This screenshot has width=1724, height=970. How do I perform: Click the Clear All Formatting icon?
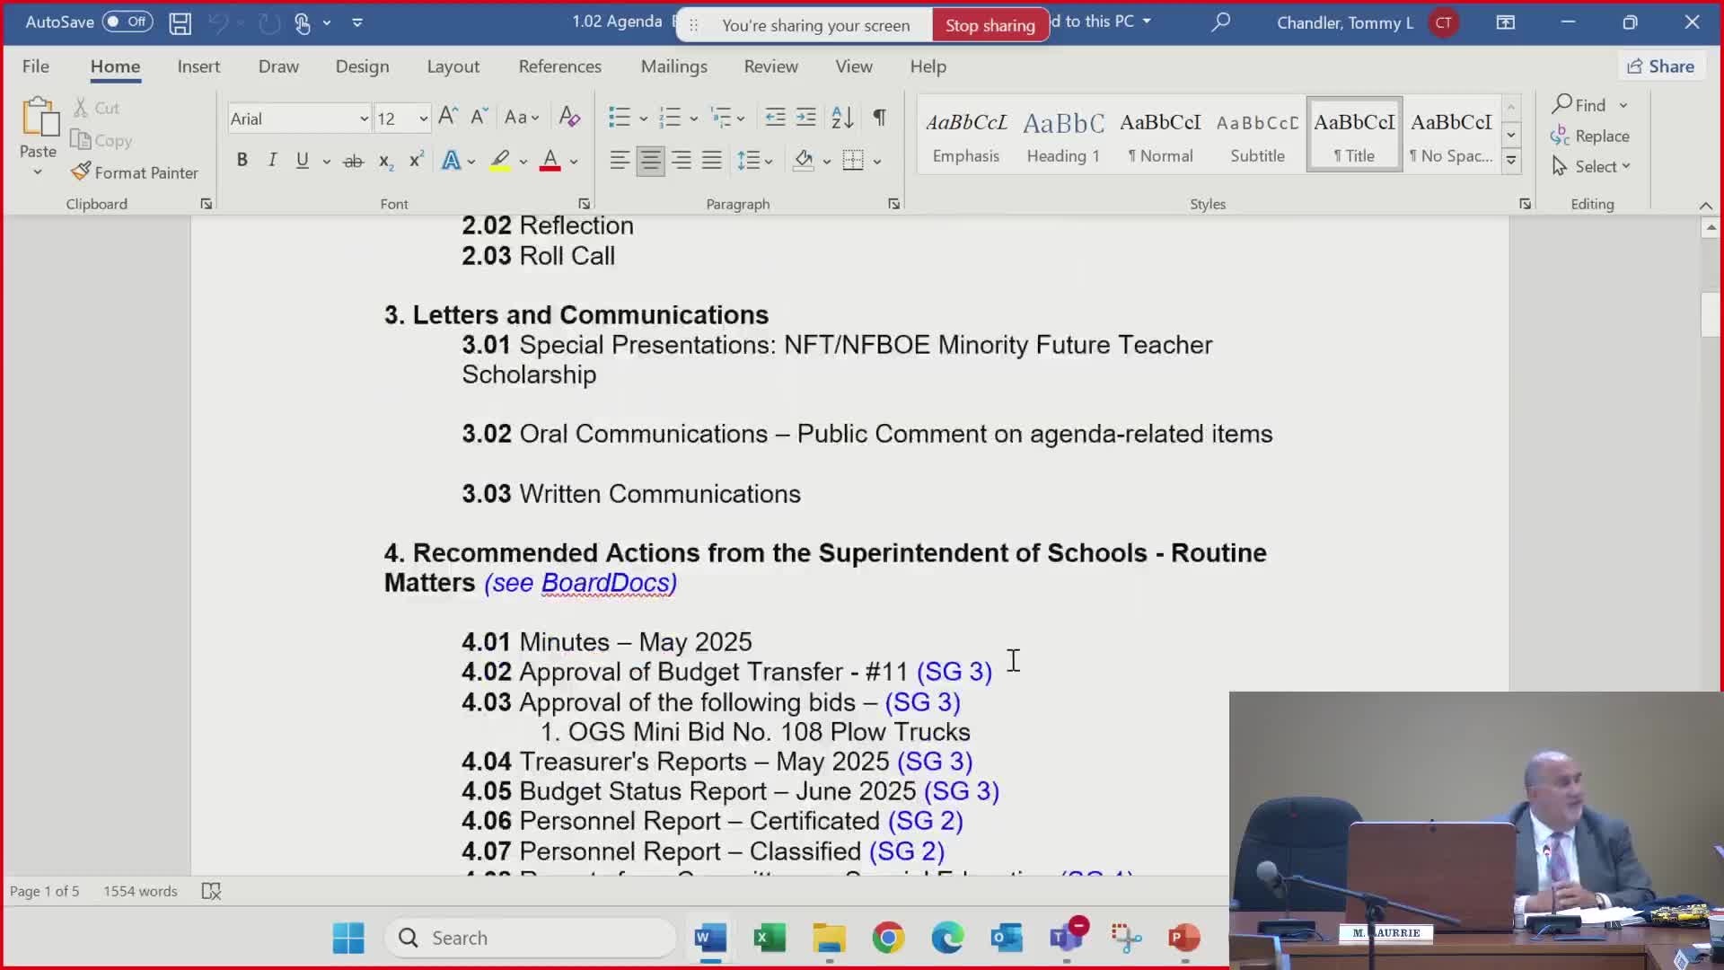click(x=569, y=117)
